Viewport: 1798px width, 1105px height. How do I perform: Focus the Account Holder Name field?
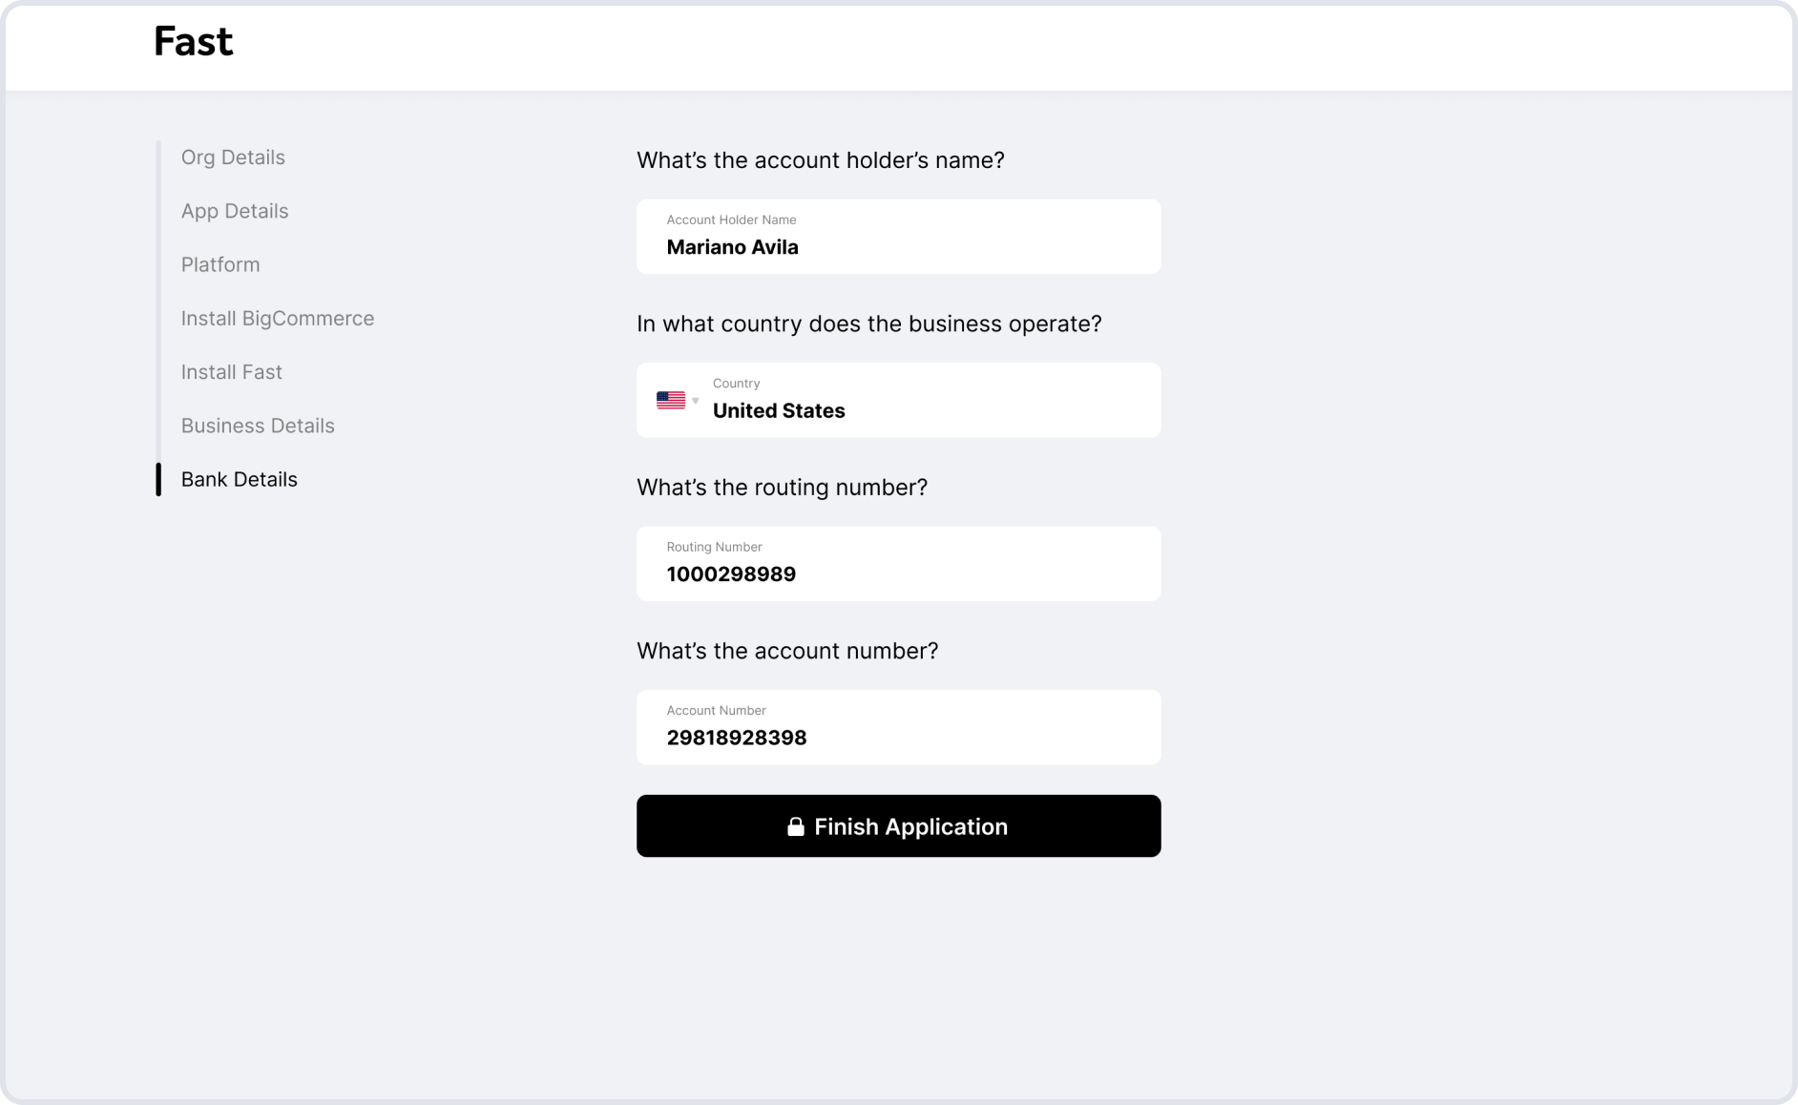[898, 237]
